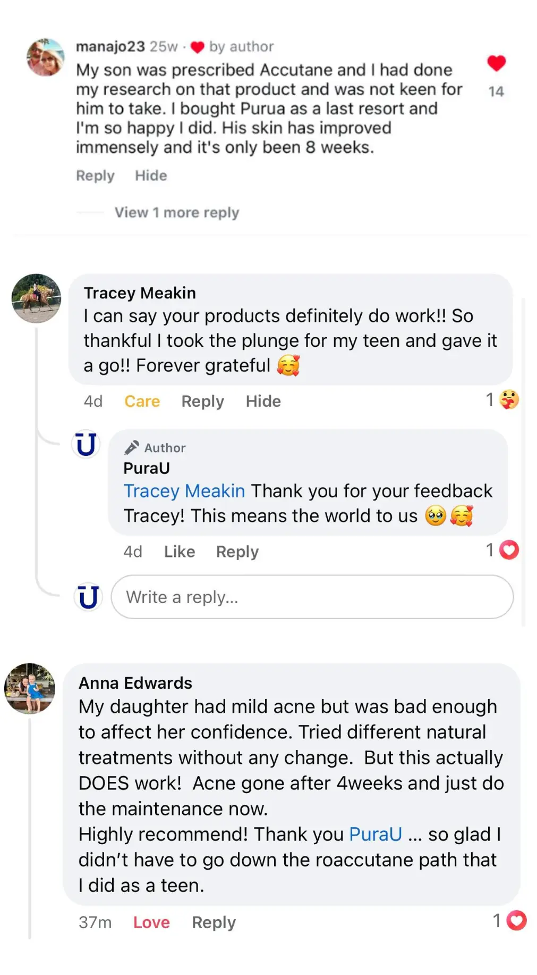The height and width of the screenshot is (975, 537).
Task: Reply to Anna Edwards' comment
Action: [214, 922]
